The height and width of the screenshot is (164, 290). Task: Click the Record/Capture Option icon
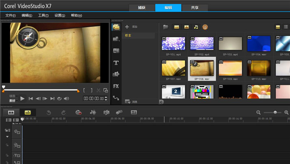click(79, 112)
